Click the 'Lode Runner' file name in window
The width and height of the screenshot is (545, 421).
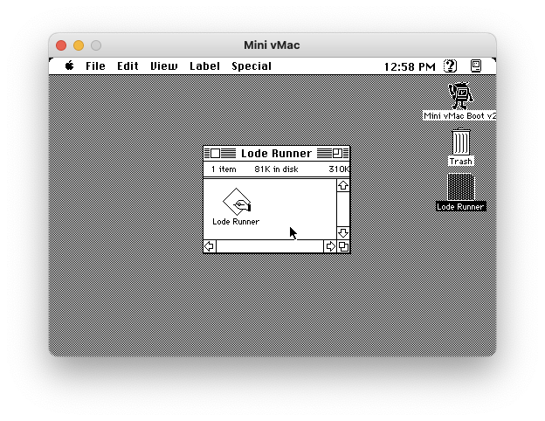(x=236, y=222)
